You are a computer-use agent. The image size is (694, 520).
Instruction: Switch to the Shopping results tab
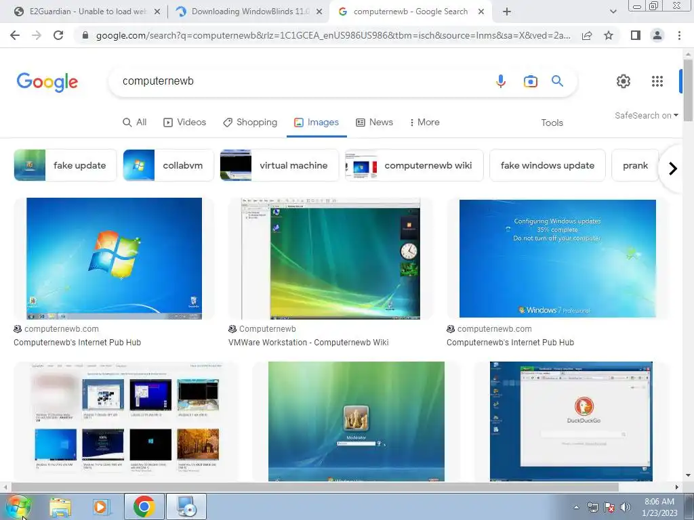(250, 123)
